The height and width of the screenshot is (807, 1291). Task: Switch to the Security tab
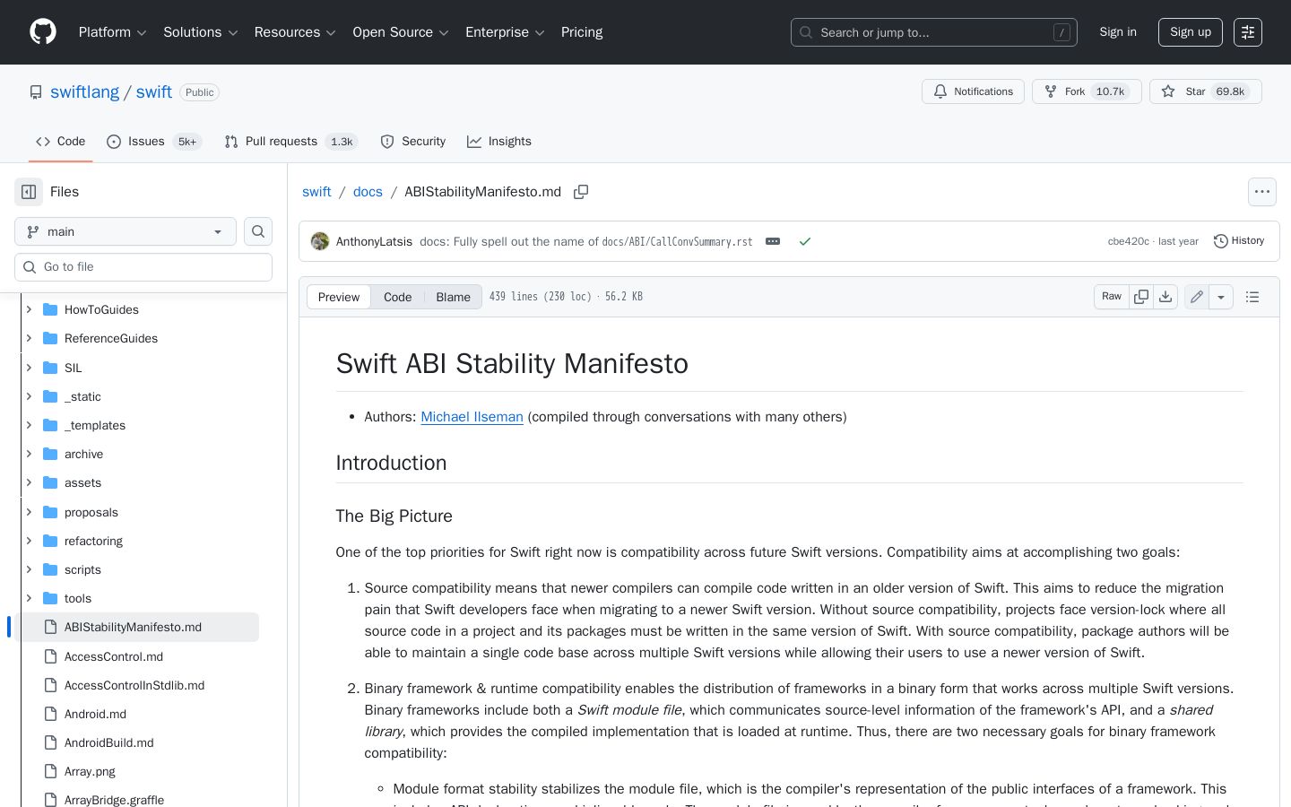412,142
